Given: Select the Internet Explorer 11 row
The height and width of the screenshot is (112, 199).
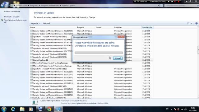Looking at the screenshot, I should (91, 60).
